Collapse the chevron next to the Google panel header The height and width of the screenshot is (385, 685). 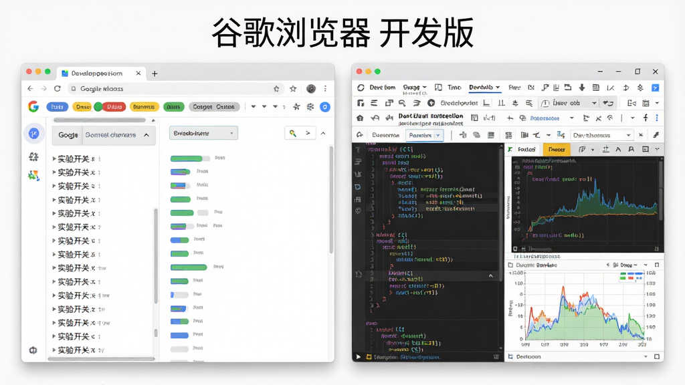tap(146, 135)
